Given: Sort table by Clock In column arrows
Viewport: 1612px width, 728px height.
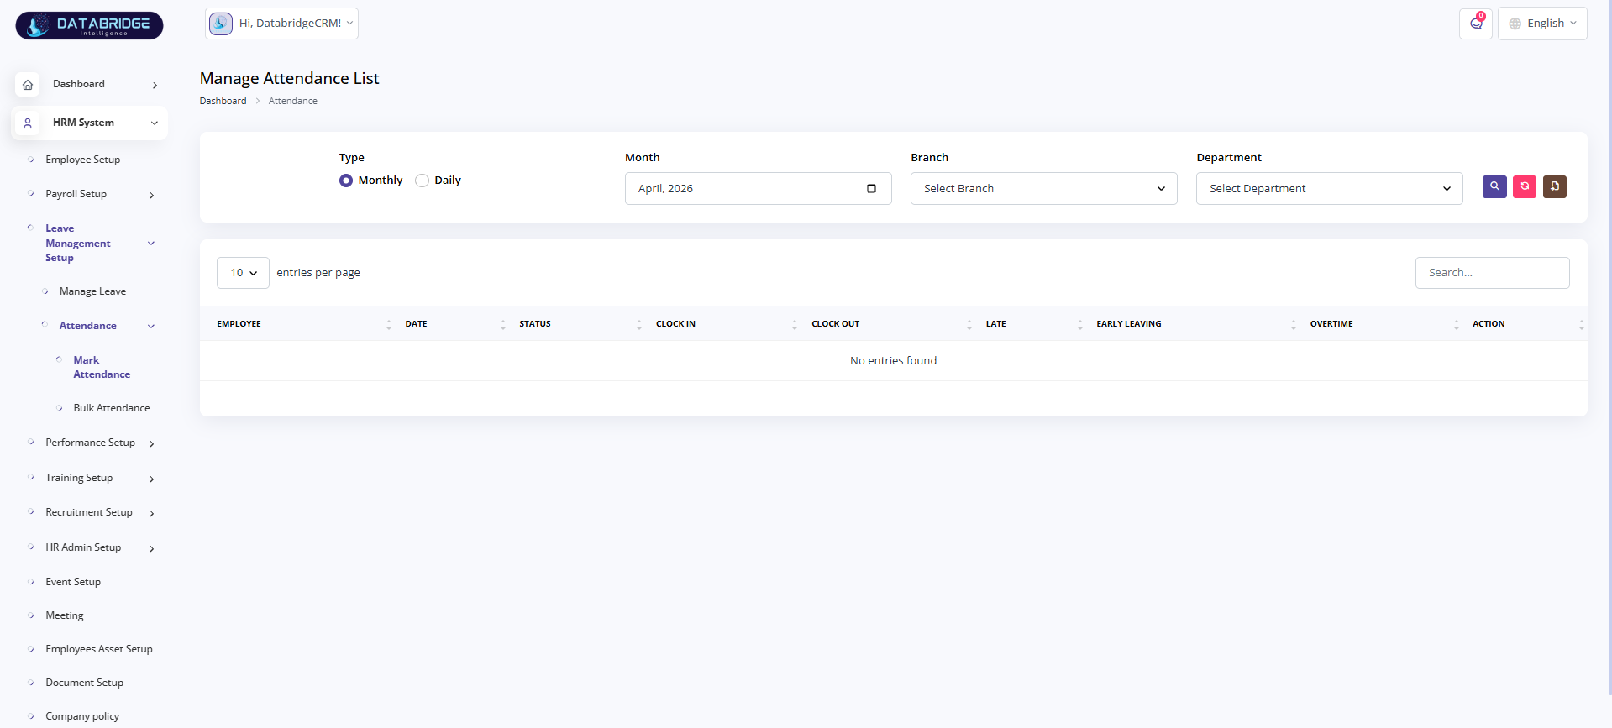Looking at the screenshot, I should point(795,324).
